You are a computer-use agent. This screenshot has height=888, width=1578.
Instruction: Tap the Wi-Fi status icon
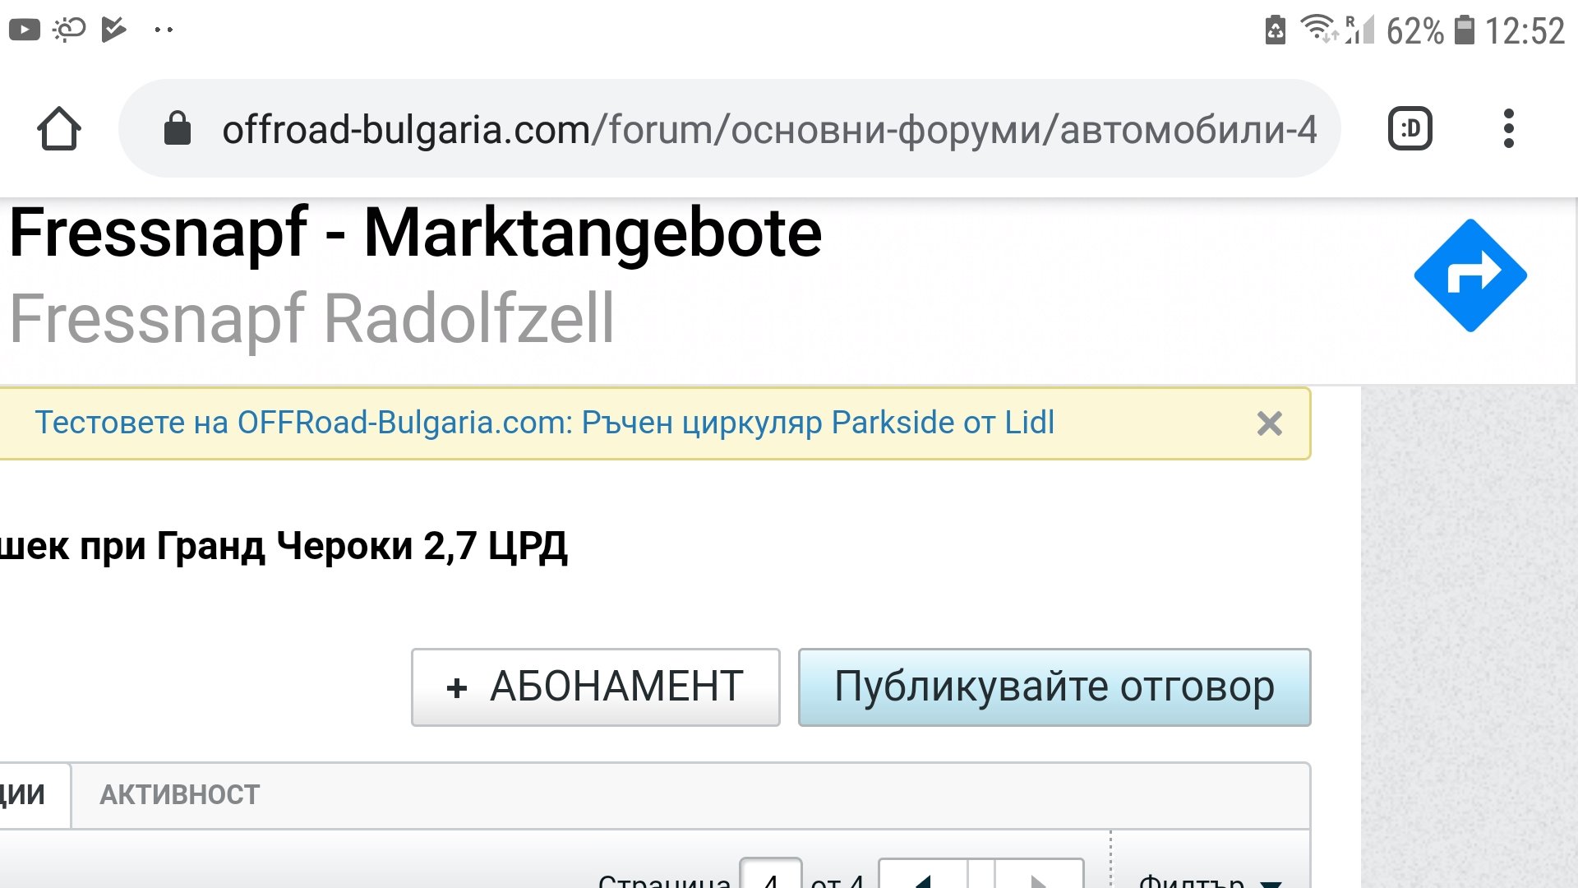[1317, 29]
